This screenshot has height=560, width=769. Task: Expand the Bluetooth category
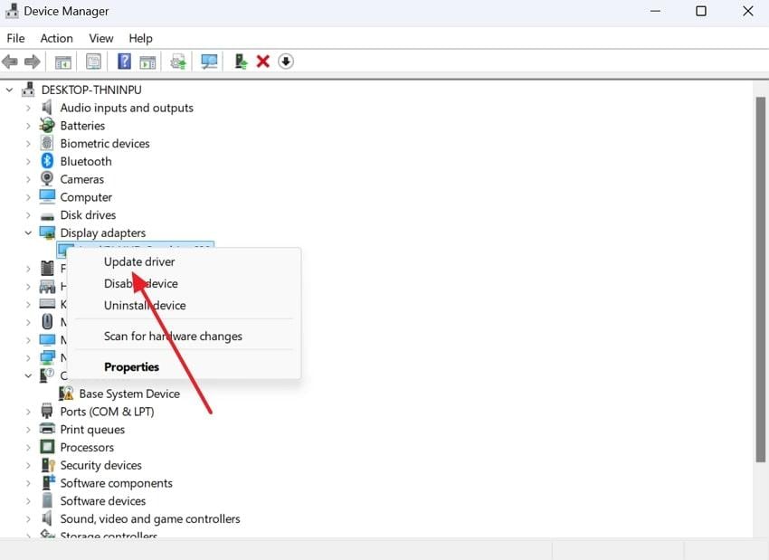pos(28,160)
